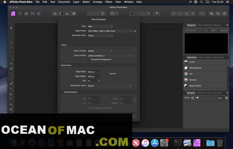Screen dimensions: 233x149
Task: Click the Invert Pixel Selection toolbar icon
Action: tap(103, 14)
